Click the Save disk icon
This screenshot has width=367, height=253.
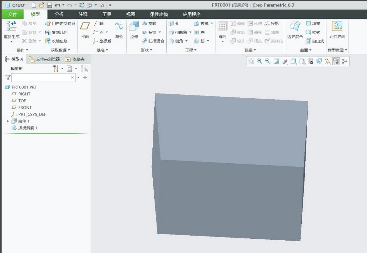tap(50, 5)
